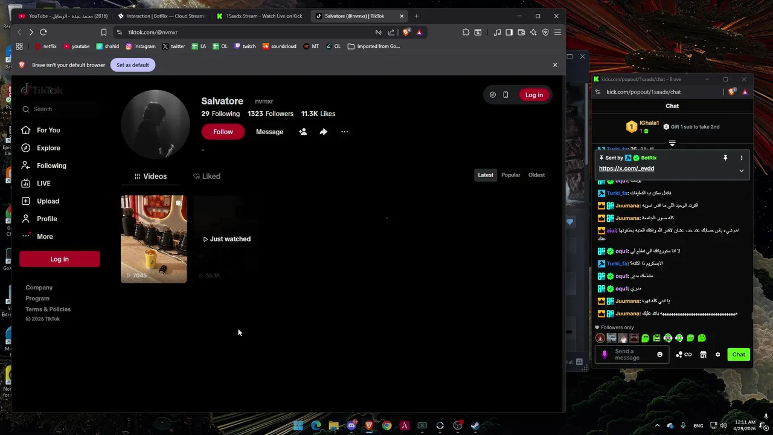
Task: Click Log in button in TikTok sidebar
Action: click(x=59, y=259)
